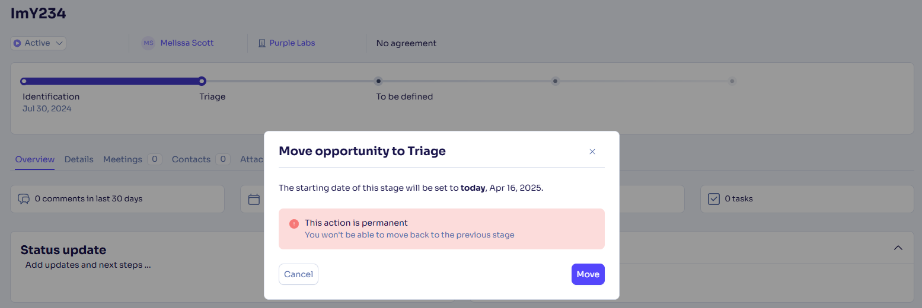Screen dimensions: 922x308
Task: Click the Add updates and next steps field
Action: coord(88,265)
